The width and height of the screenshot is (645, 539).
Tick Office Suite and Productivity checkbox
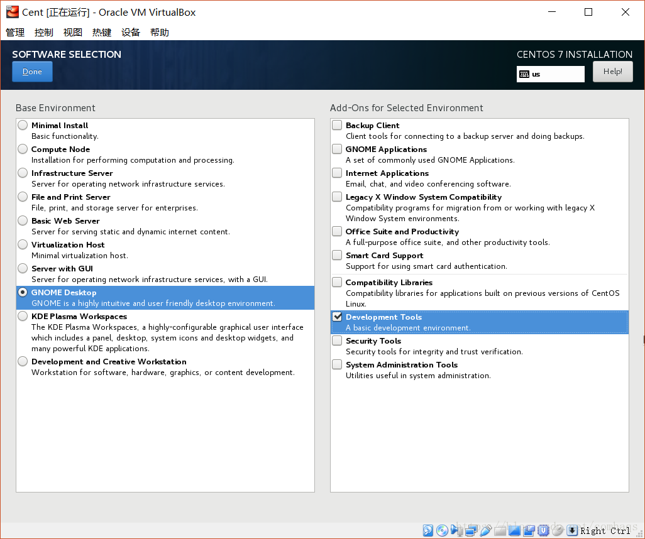tap(337, 231)
